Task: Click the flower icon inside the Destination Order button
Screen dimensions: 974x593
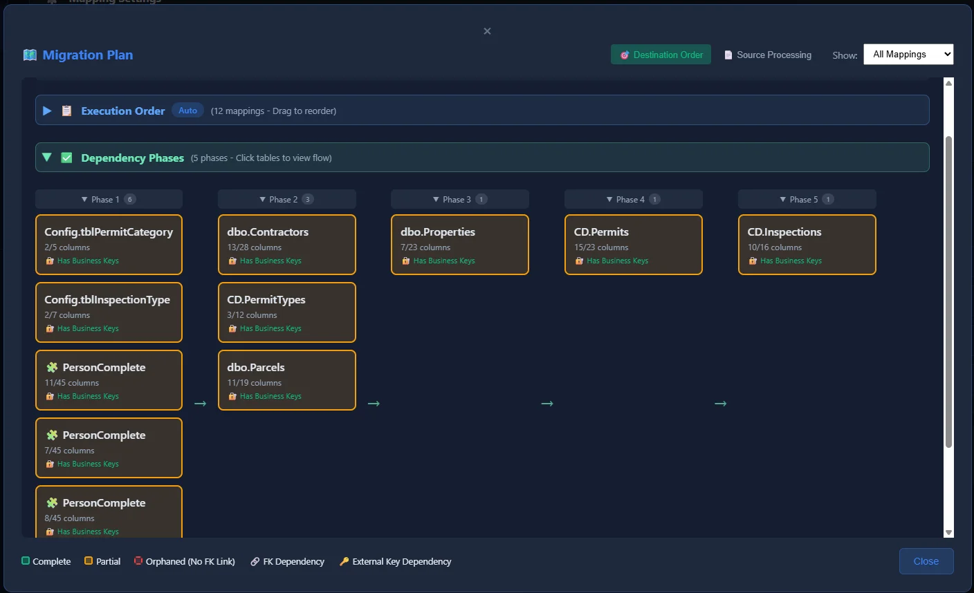Action: point(625,54)
